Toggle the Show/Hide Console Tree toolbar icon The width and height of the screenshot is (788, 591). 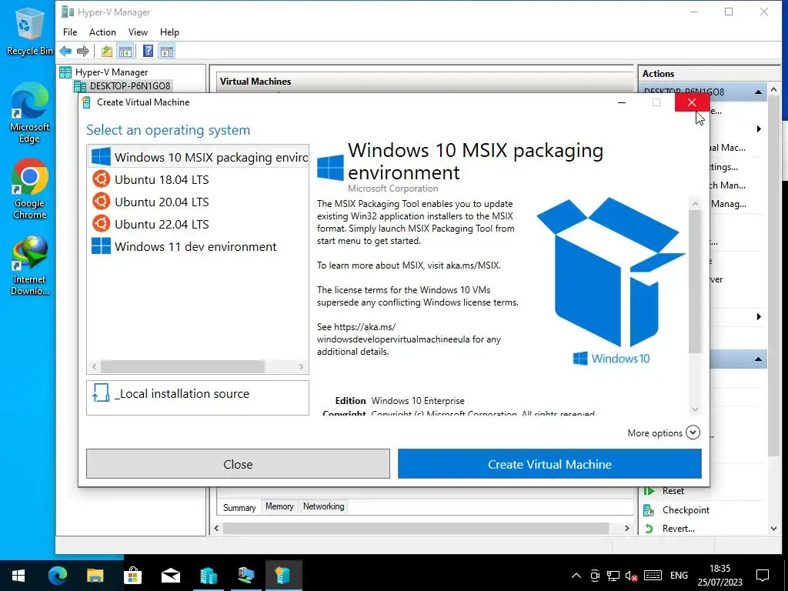[x=125, y=51]
